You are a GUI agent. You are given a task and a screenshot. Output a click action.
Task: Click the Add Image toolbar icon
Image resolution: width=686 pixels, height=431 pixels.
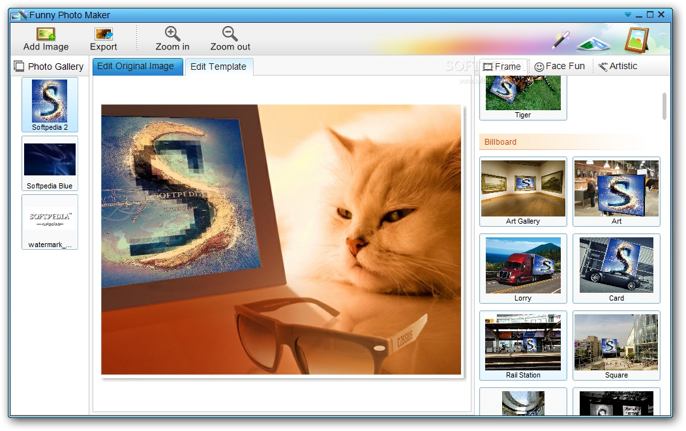coord(46,34)
